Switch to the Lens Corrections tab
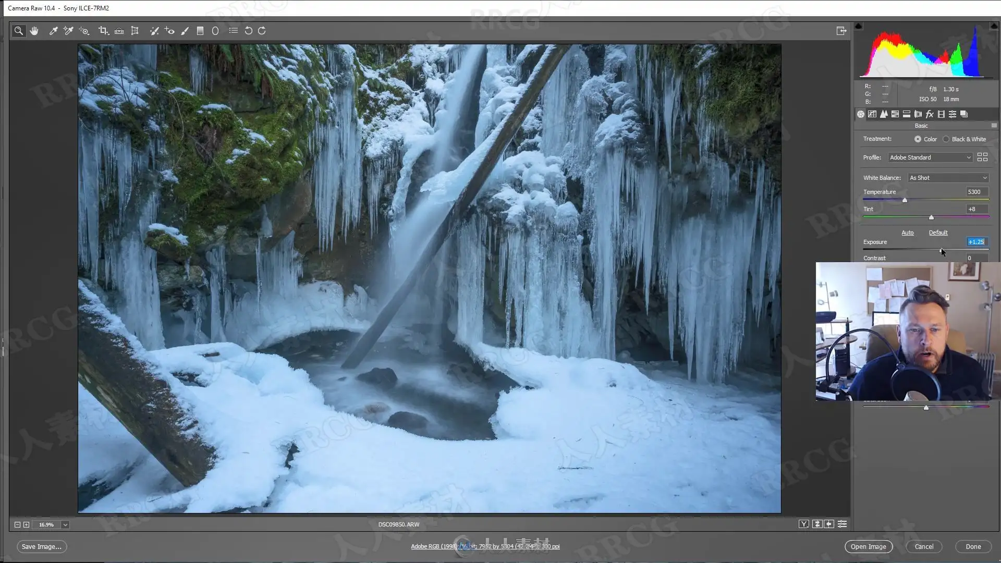This screenshot has width=1001, height=563. pos(918,114)
